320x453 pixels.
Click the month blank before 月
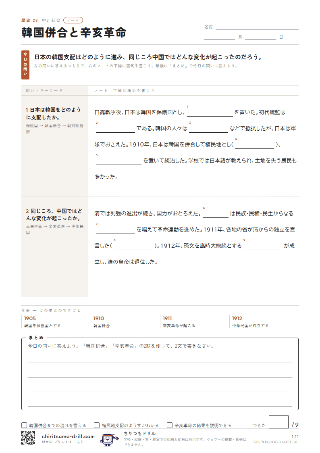(219, 37)
